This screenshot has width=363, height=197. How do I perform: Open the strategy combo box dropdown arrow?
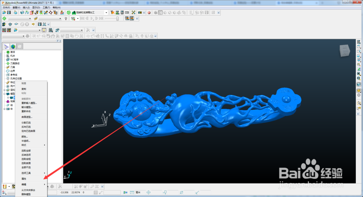[106, 12]
